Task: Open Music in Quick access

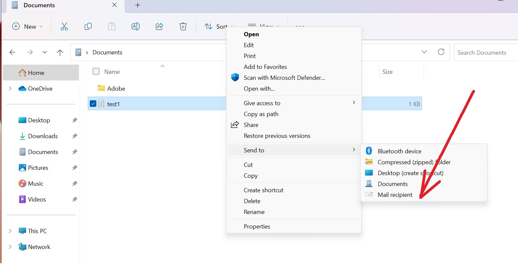Action: [x=36, y=183]
